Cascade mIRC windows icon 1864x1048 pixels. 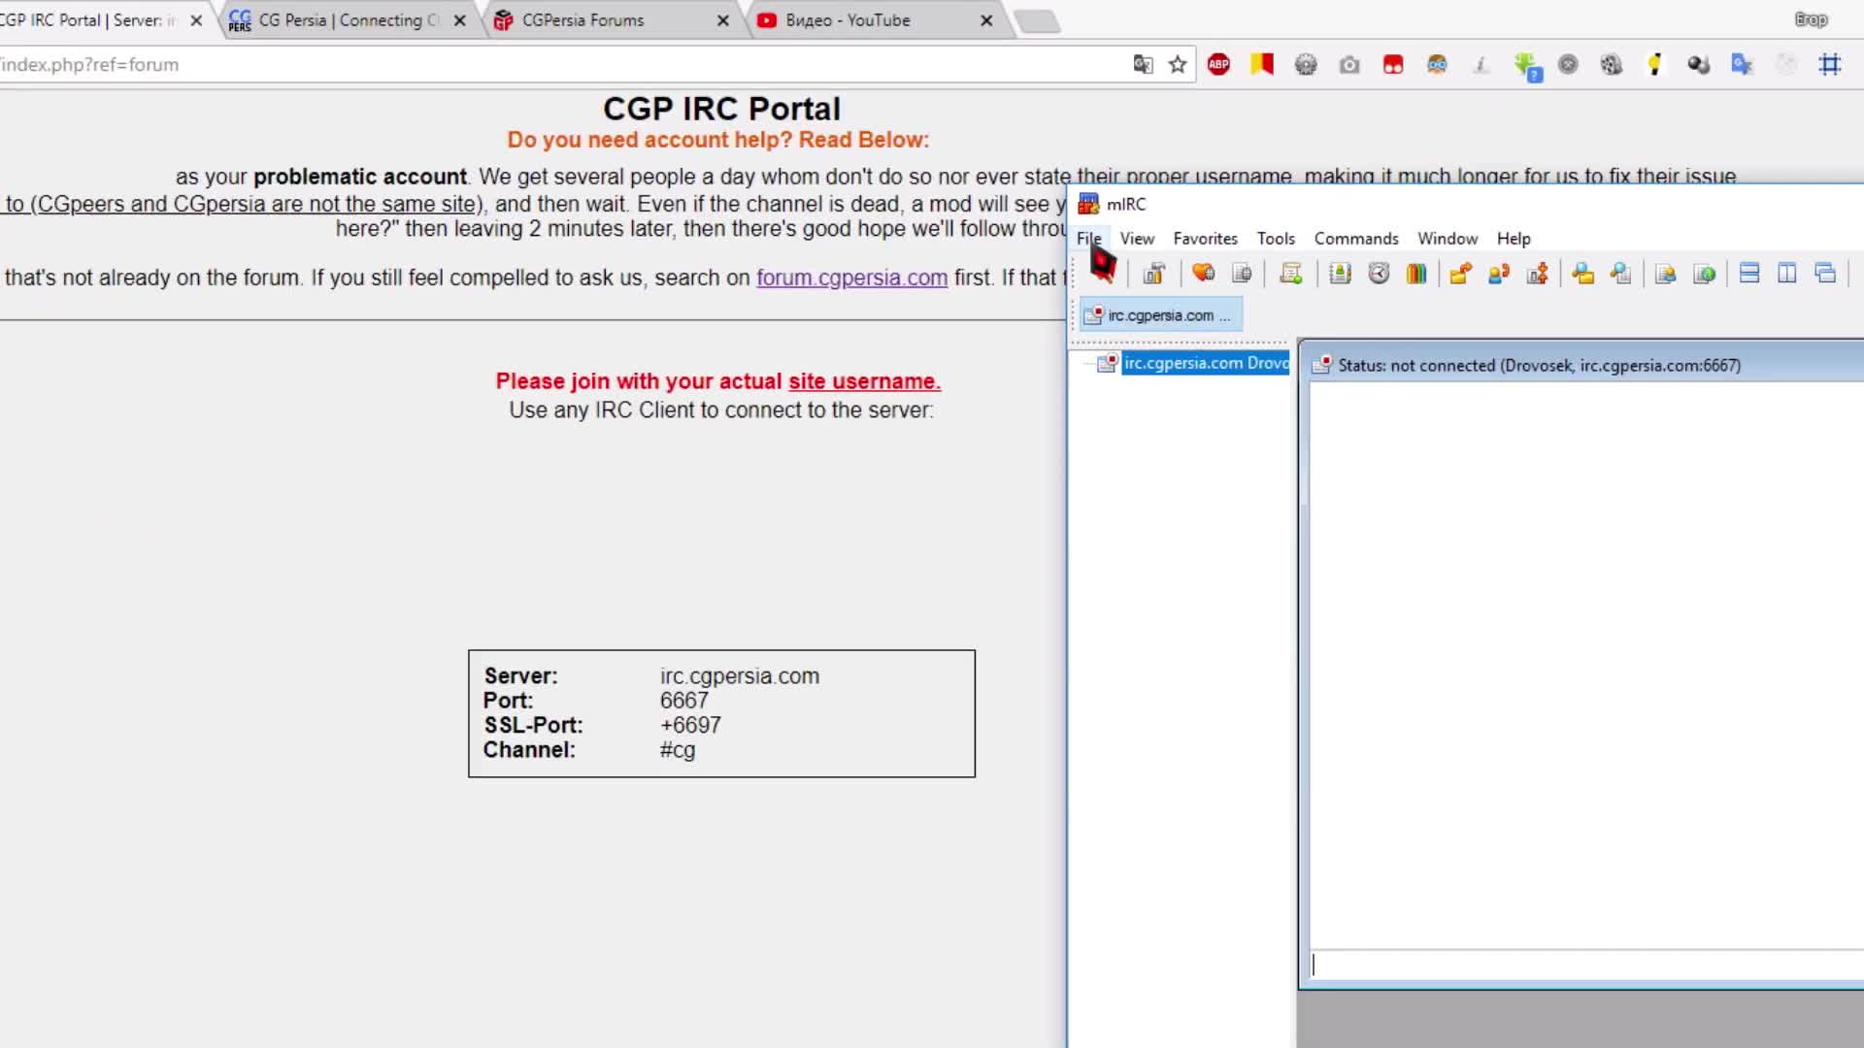[1825, 274]
